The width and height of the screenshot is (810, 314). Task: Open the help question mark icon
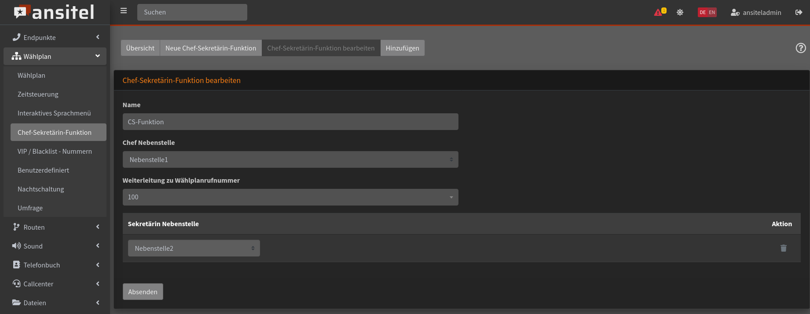800,48
